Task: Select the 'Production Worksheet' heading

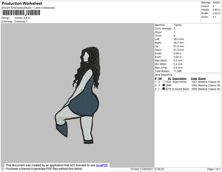Action: pos(22,3)
